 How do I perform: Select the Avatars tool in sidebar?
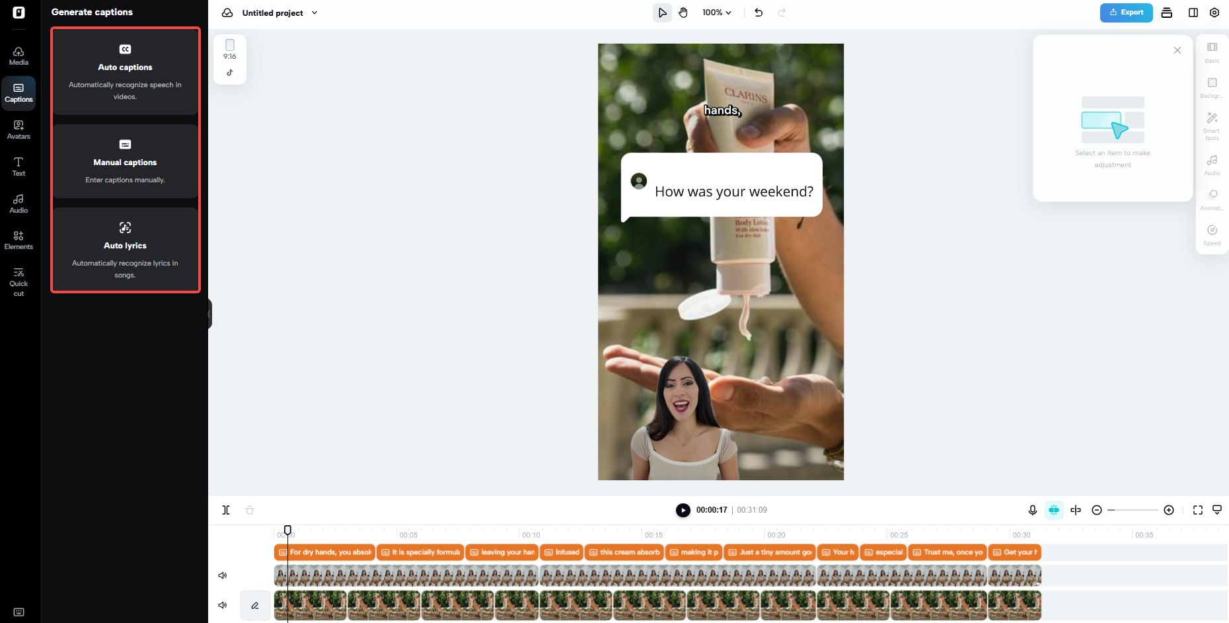click(x=18, y=129)
